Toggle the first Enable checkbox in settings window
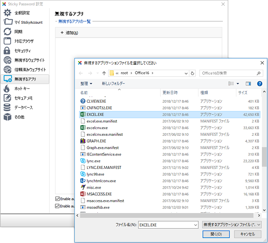Image resolution: width=268 pixels, height=243 pixels. [57, 199]
